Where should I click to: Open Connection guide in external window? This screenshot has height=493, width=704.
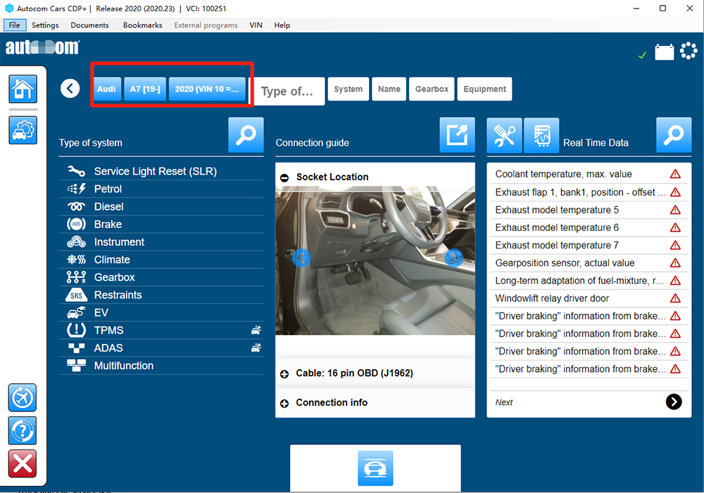coord(457,135)
